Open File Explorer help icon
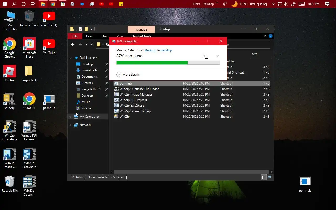Viewport: 336px width, 210px height. tap(271, 36)
